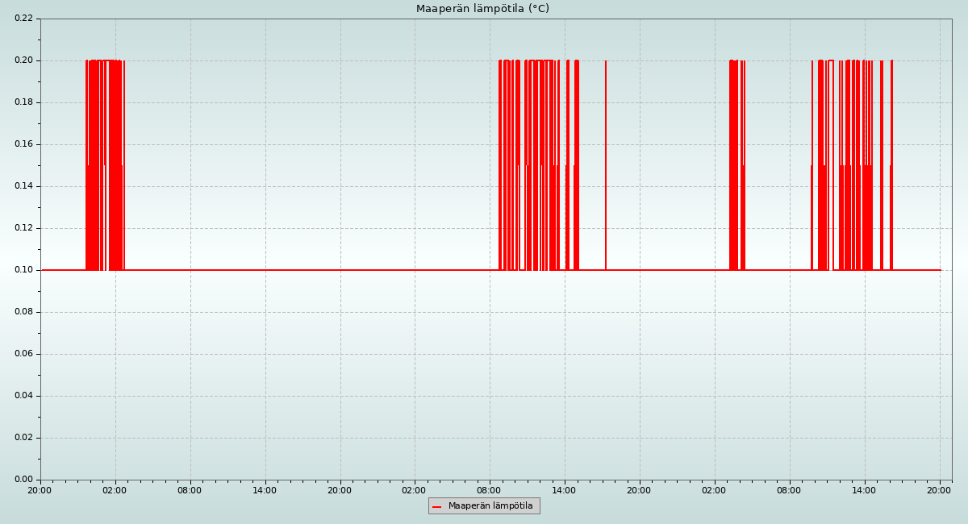Click the 0.02 value on the y-axis
The image size is (968, 524).
[x=23, y=438]
